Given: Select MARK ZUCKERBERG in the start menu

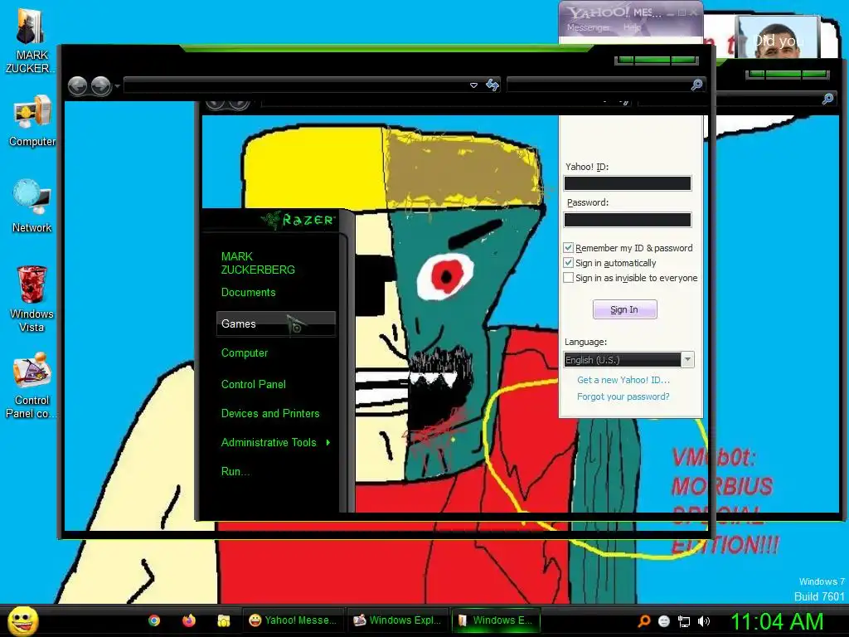Looking at the screenshot, I should pyautogui.click(x=258, y=263).
